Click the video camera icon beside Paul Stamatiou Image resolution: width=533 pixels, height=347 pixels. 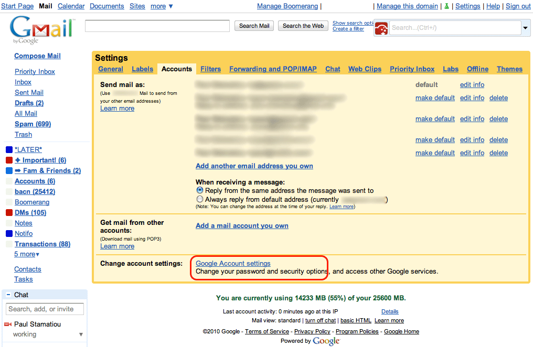coord(8,324)
